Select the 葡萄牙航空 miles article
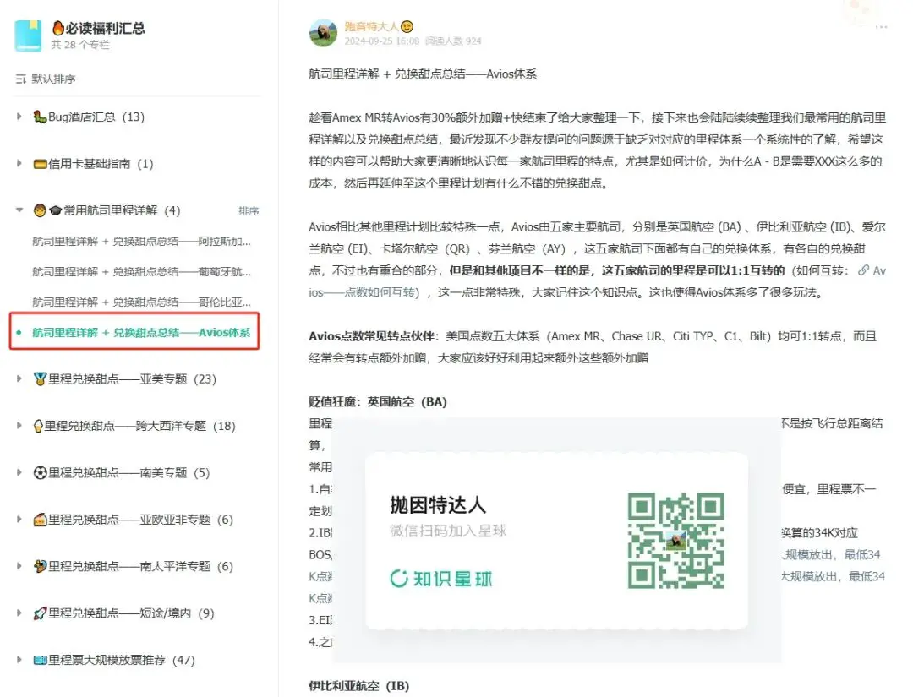 [x=142, y=272]
